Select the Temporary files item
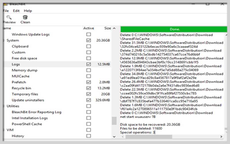The height and width of the screenshot is (144, 230). (x=25, y=94)
